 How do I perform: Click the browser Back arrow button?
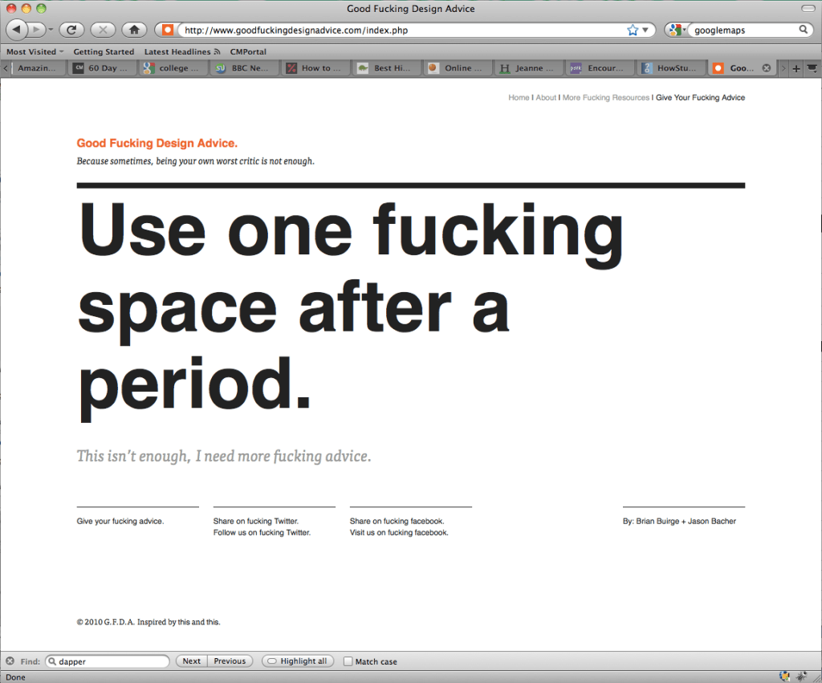tap(18, 30)
